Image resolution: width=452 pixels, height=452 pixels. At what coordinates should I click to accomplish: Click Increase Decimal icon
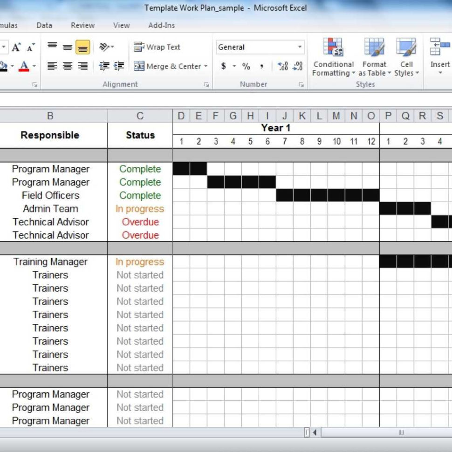[283, 66]
